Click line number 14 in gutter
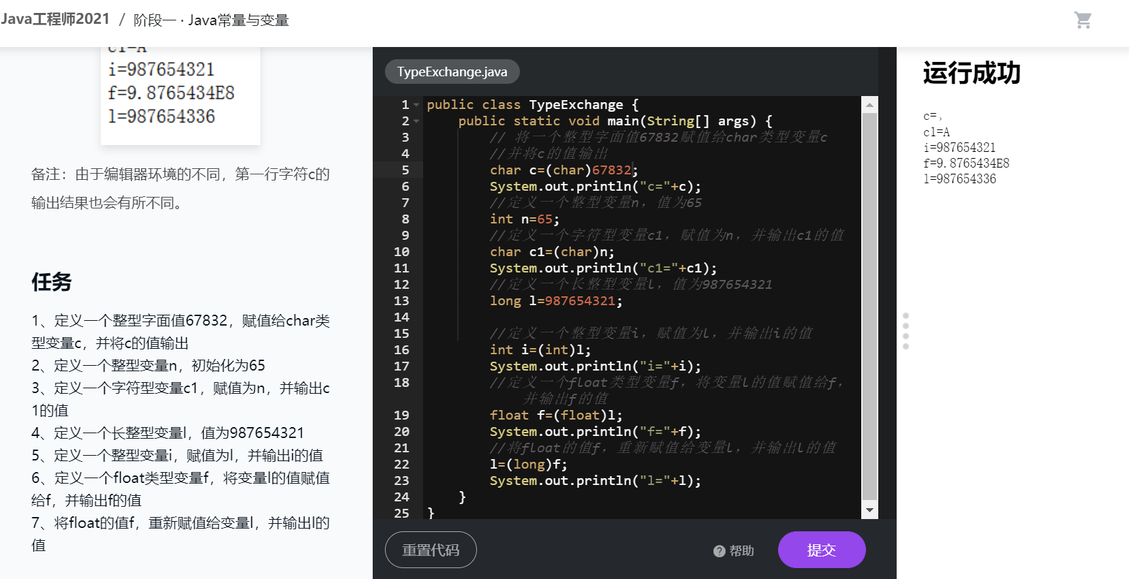This screenshot has height=579, width=1129. point(401,317)
